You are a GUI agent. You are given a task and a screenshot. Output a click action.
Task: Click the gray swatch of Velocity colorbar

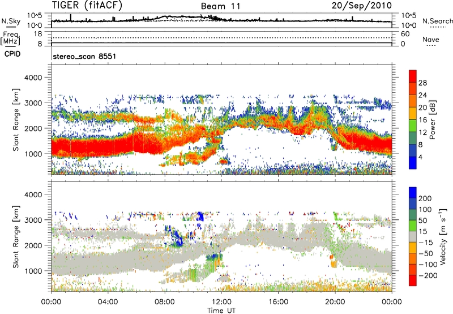click(413, 237)
